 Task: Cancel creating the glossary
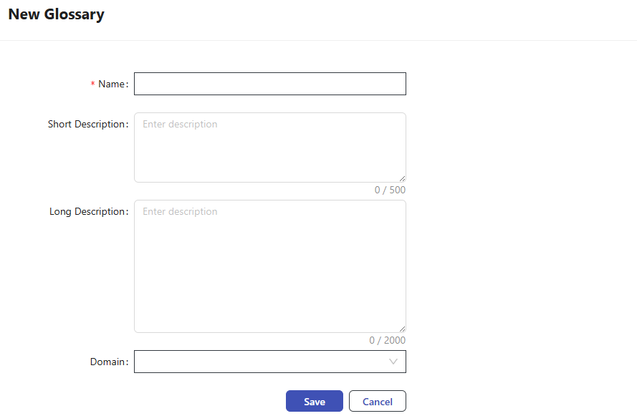tap(377, 402)
